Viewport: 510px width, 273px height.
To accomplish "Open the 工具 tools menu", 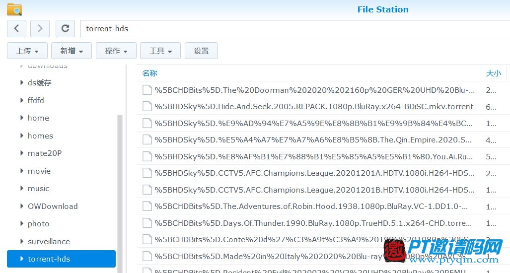I will pos(160,51).
